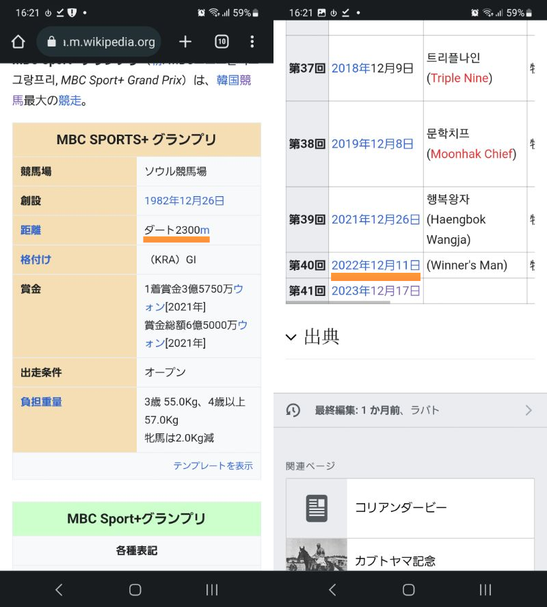The height and width of the screenshot is (607, 547).
Task: Tap the right phone alarm status icon
Action: pos(475,13)
